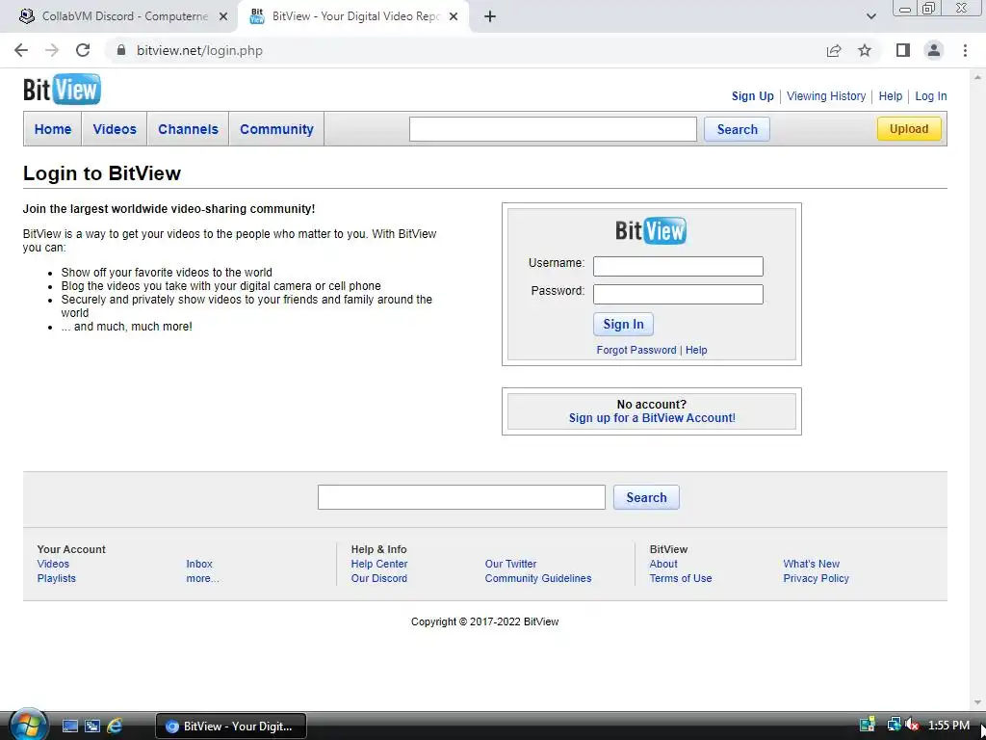The width and height of the screenshot is (986, 740).
Task: Open the Community navigation tab
Action: [x=276, y=129]
